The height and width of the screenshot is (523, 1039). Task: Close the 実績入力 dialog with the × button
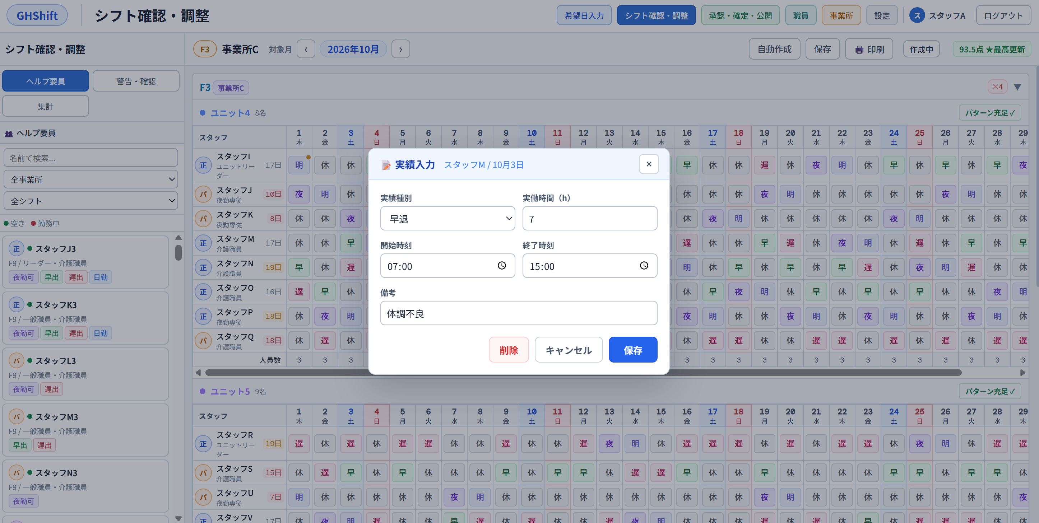click(x=649, y=164)
